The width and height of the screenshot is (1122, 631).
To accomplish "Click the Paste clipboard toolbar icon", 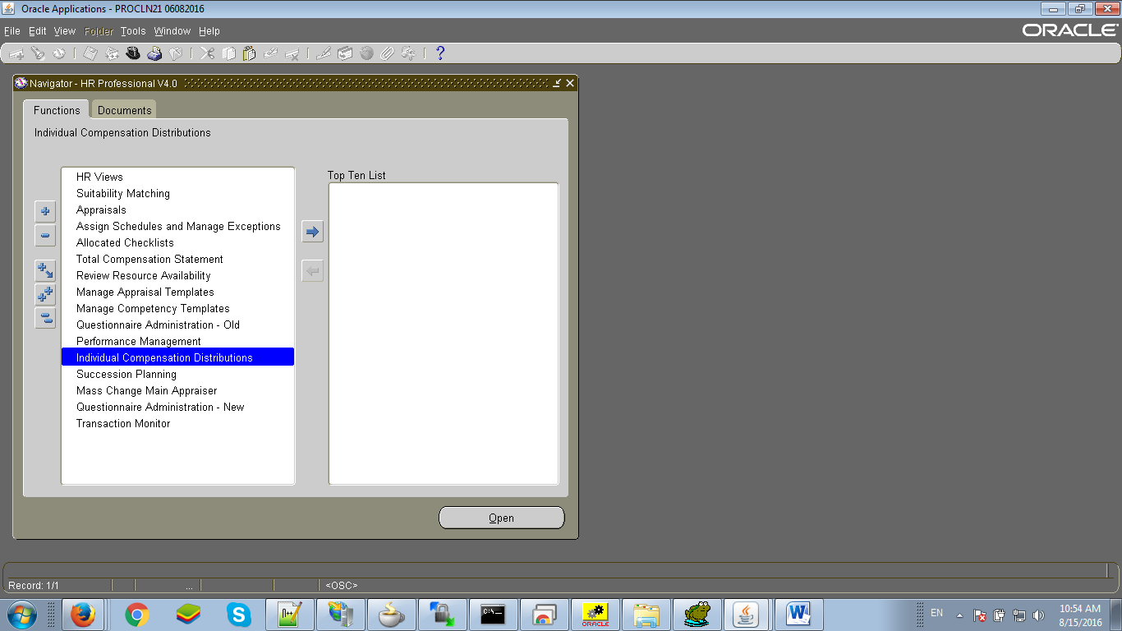I will (250, 53).
